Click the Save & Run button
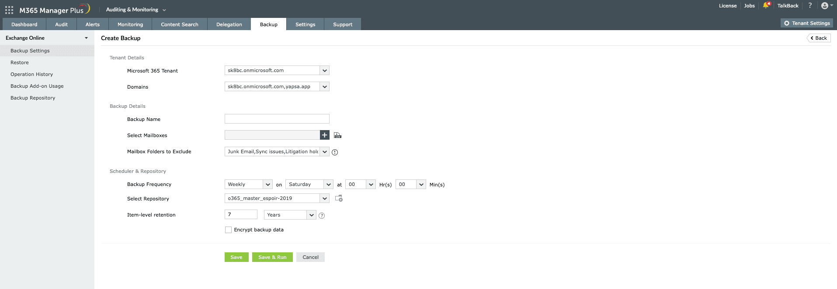This screenshot has height=289, width=837. pyautogui.click(x=272, y=257)
